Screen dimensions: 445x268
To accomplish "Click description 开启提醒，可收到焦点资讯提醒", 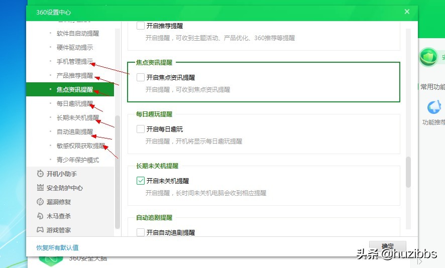I will tap(188, 90).
